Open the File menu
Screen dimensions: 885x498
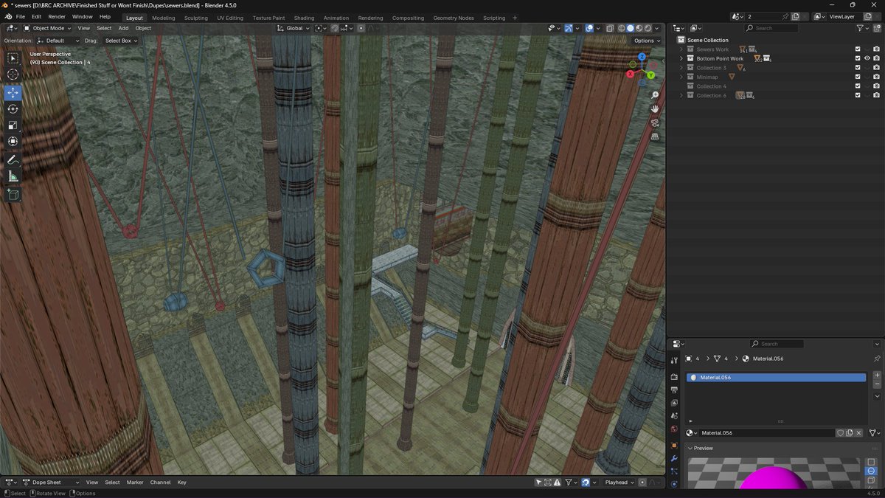tap(21, 17)
